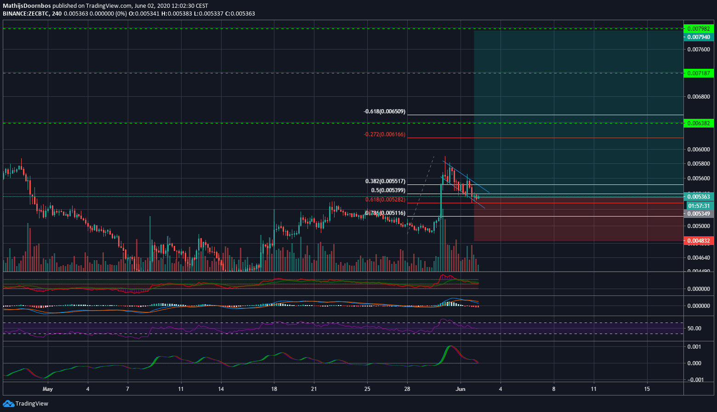The width and height of the screenshot is (717, 412).
Task: Click the 0.005000 price scale value
Action: pyautogui.click(x=699, y=226)
